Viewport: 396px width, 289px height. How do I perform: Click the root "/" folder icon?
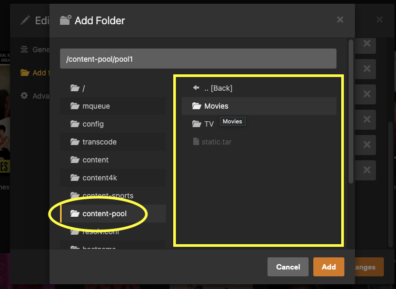click(75, 88)
